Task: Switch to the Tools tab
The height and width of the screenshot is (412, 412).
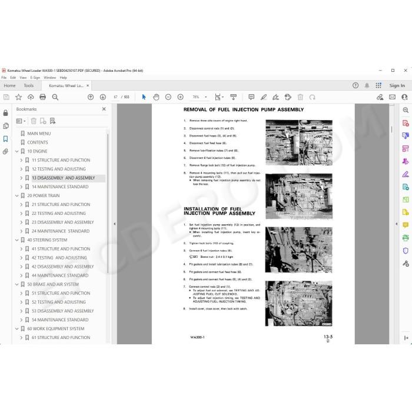Action: [x=29, y=85]
